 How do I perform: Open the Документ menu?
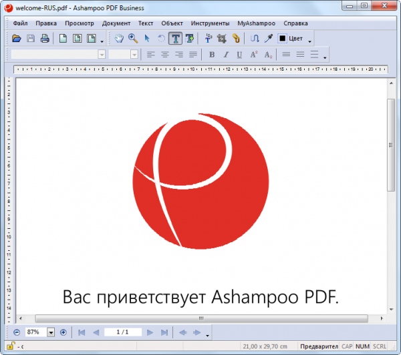(x=116, y=23)
